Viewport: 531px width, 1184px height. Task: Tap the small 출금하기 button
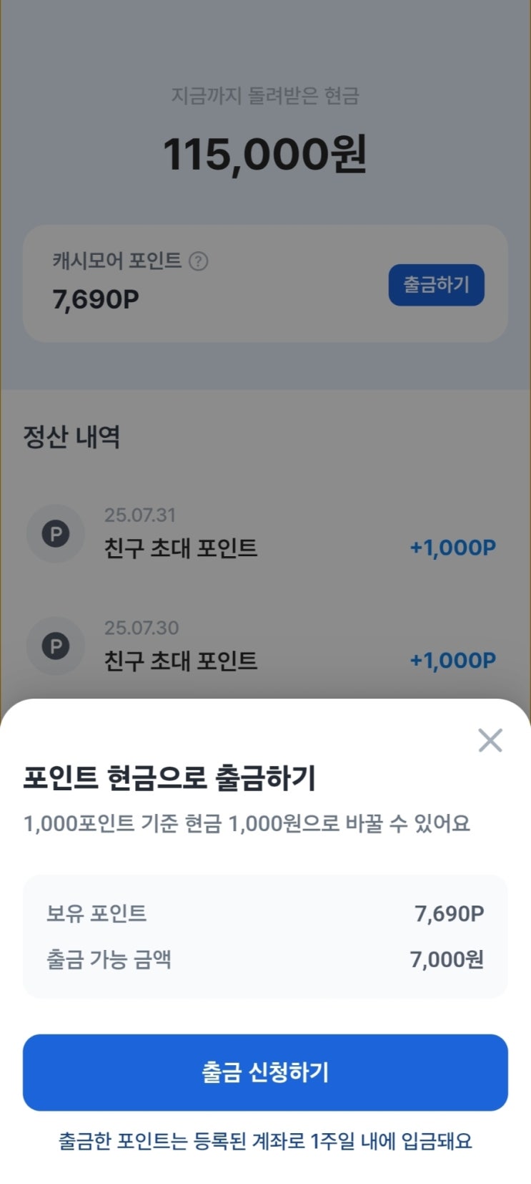[436, 285]
